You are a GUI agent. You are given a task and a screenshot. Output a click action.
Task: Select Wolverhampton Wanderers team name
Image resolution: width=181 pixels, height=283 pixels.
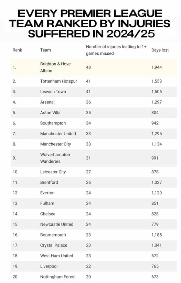(55, 158)
